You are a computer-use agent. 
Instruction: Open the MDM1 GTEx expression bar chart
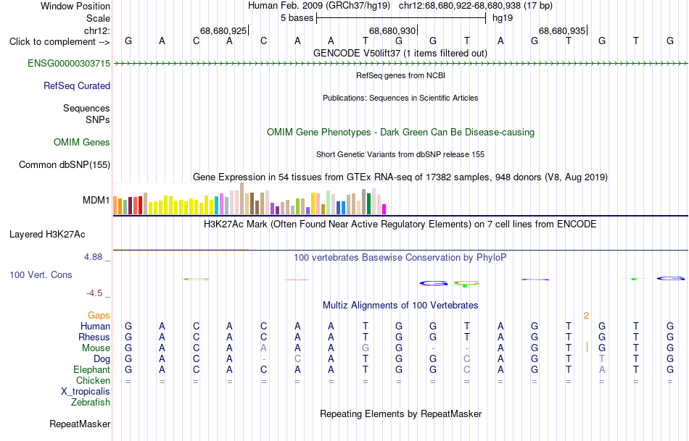[x=249, y=198]
